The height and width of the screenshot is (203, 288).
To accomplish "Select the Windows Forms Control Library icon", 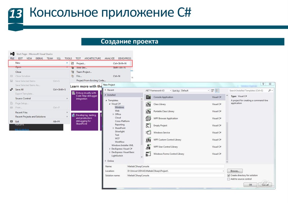I will [148, 154].
